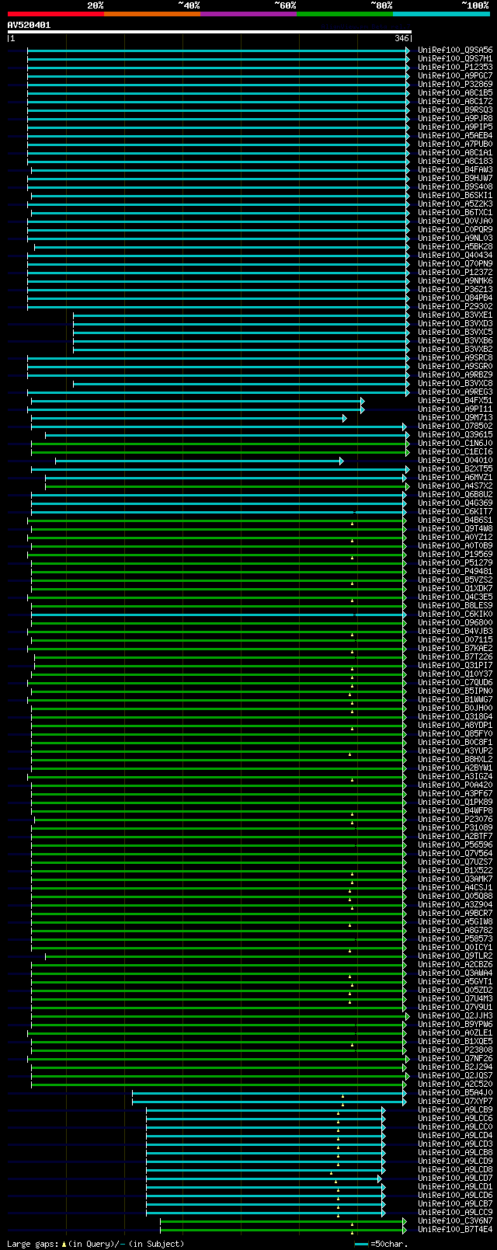Click the query end position 346
Viewport: 497px width, 1250px height.
[401, 38]
